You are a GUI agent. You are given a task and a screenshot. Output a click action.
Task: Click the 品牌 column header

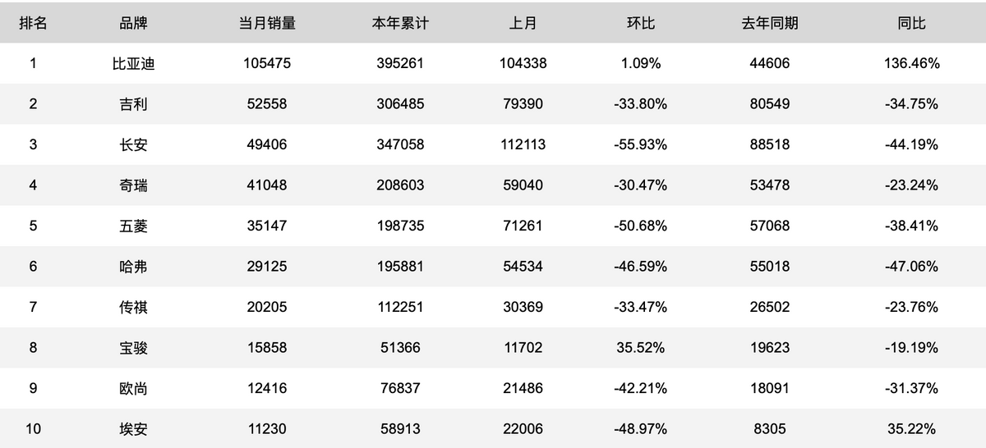tap(133, 23)
